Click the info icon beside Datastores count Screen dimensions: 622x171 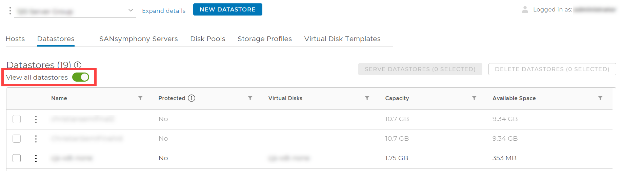[x=78, y=65]
